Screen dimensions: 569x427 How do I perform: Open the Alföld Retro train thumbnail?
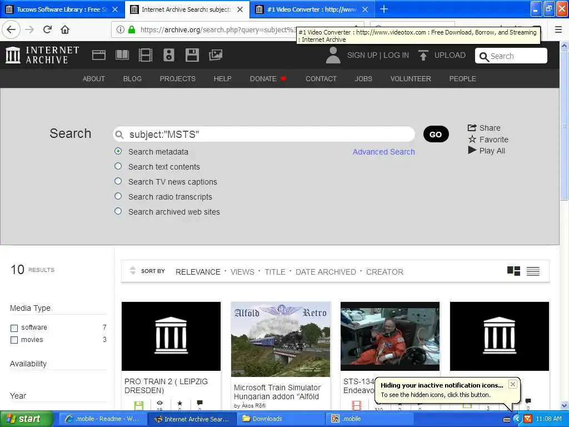[281, 339]
